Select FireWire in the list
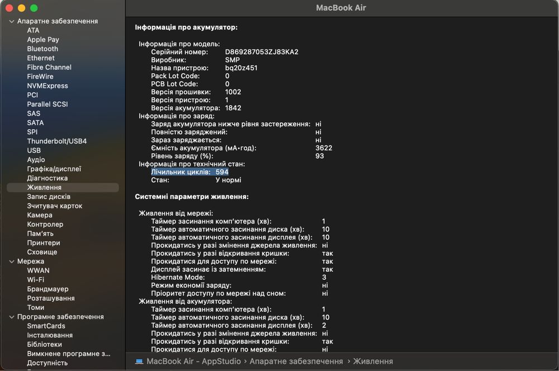 point(40,77)
